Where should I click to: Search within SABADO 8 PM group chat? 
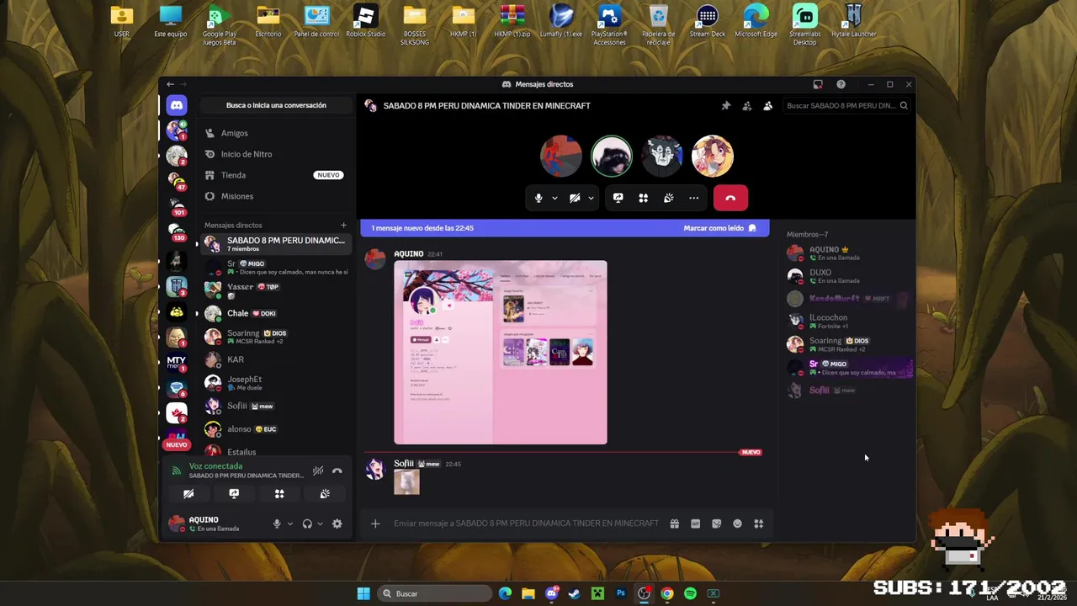pos(846,106)
